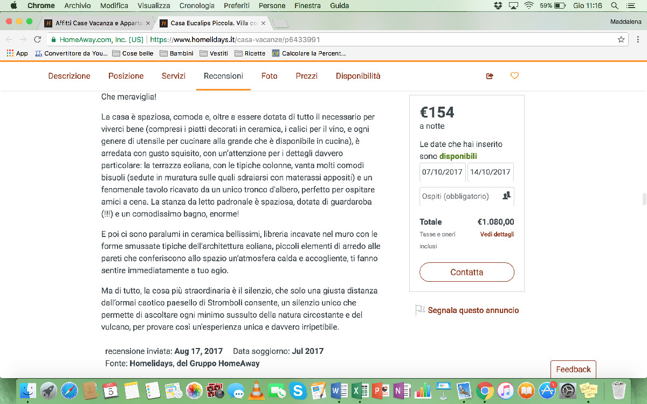Go back to the previous page
647x404 pixels.
9,39
